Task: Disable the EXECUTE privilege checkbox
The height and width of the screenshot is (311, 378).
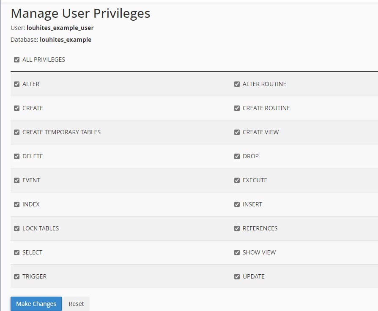Action: pyautogui.click(x=237, y=181)
